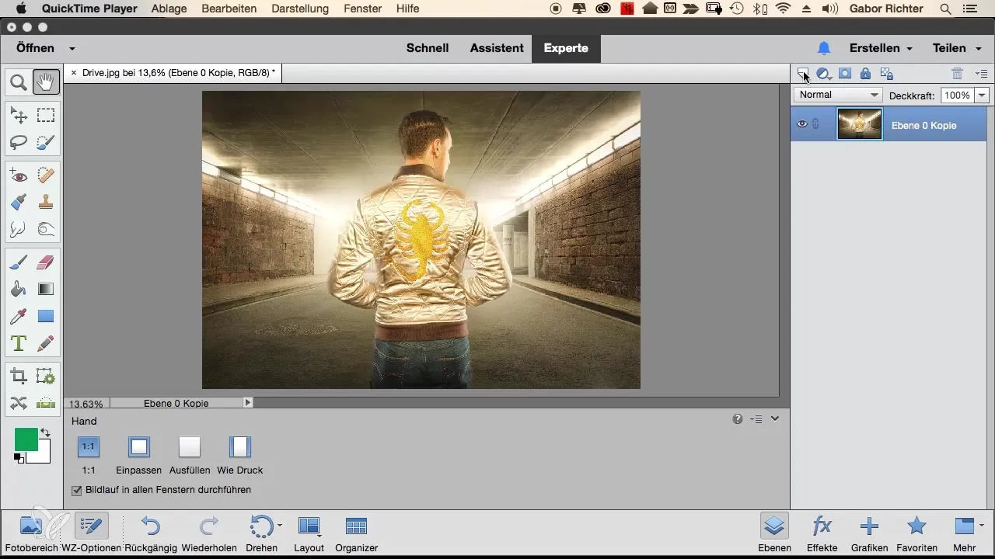The height and width of the screenshot is (559, 995).
Task: Select the Recompose tool
Action: 46,377
